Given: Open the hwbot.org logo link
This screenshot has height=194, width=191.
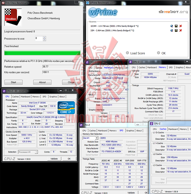Looking at the screenshot, I should (x=173, y=12).
